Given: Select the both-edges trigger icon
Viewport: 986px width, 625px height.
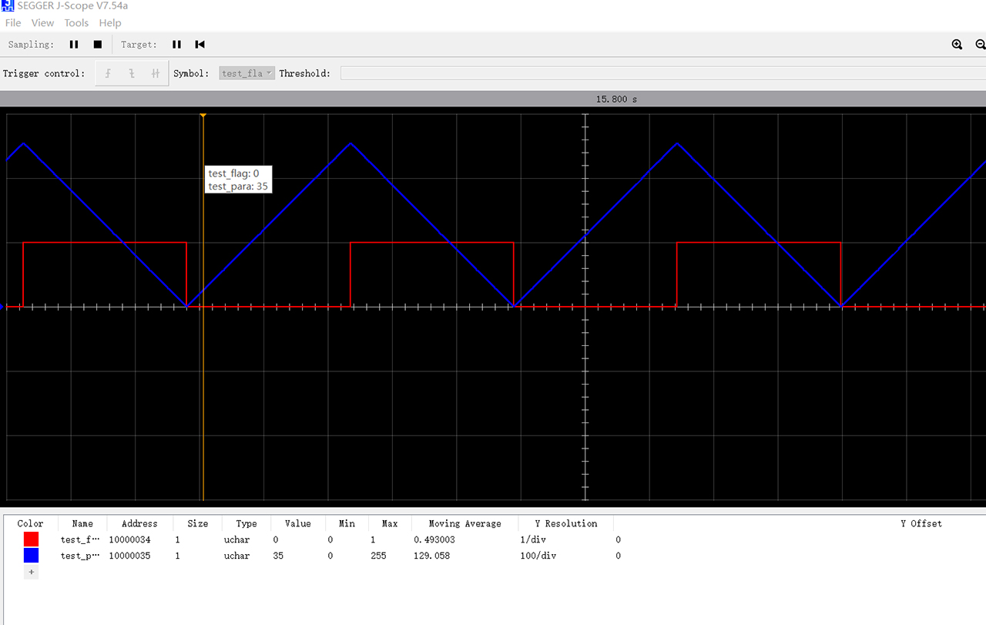Looking at the screenshot, I should pyautogui.click(x=155, y=74).
